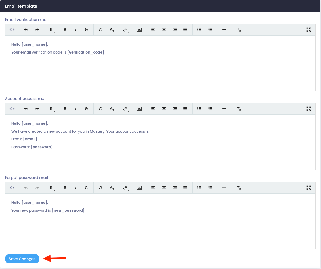Apply italic in Account access mail editor

point(76,109)
